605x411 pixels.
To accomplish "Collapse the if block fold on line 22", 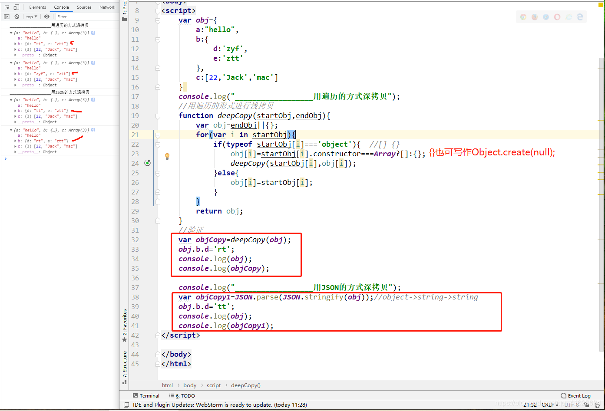I will pos(158,145).
